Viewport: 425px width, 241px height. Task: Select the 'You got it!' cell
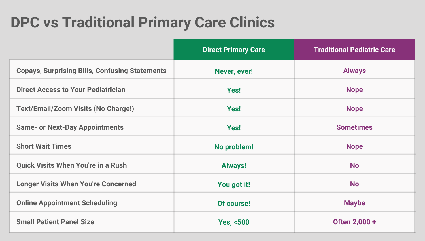click(x=234, y=185)
